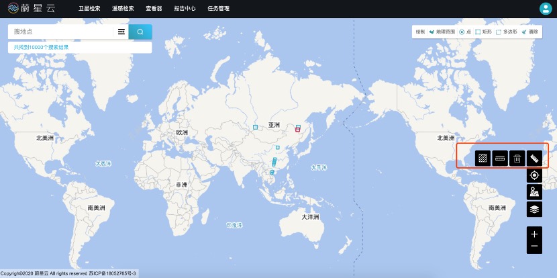Screen dimensions: 557x278
Task: Select the area measurement tool icon
Action: tap(483, 158)
